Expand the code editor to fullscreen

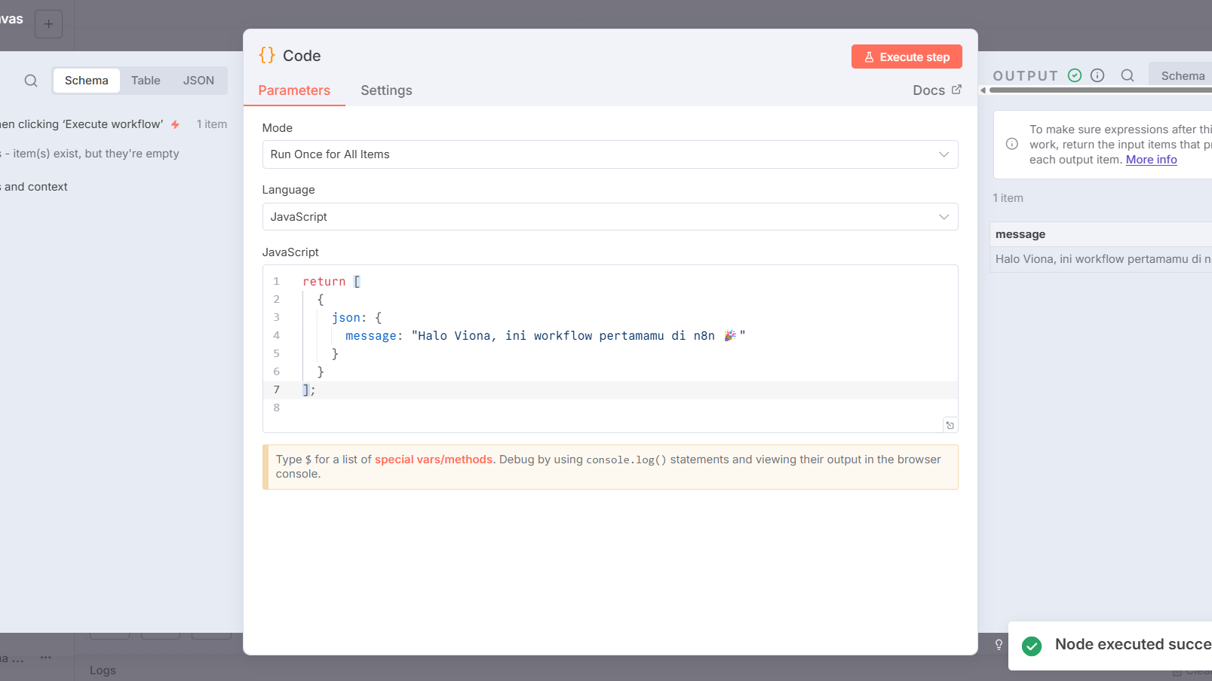[x=950, y=426]
